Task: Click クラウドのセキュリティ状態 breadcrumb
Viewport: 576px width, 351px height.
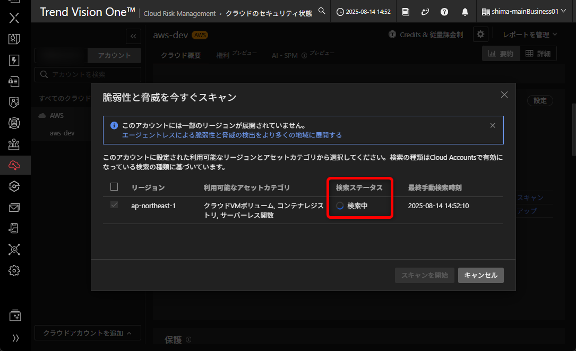Action: (269, 14)
